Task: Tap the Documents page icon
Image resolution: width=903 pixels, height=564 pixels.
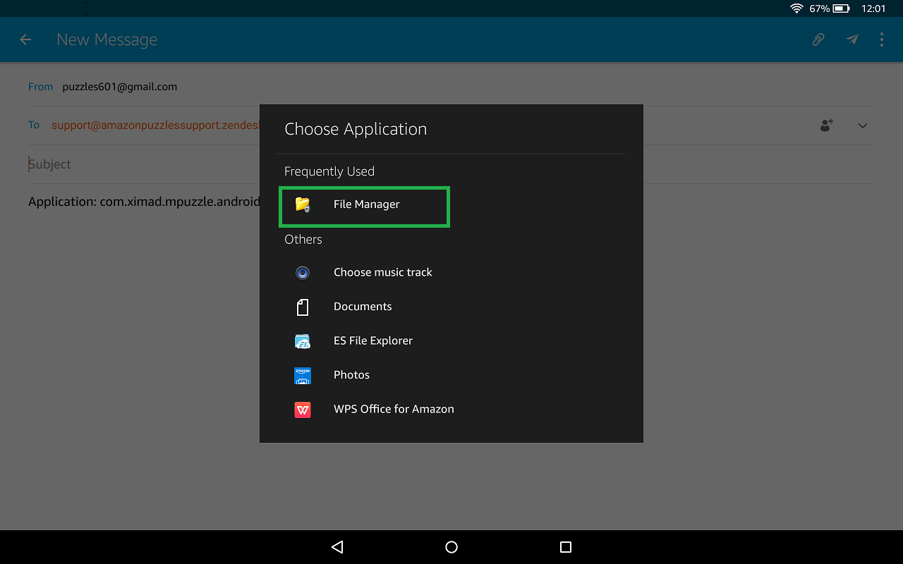Action: click(303, 307)
